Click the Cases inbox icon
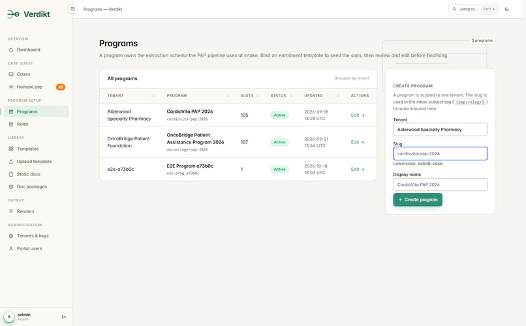 pyautogui.click(x=11, y=74)
